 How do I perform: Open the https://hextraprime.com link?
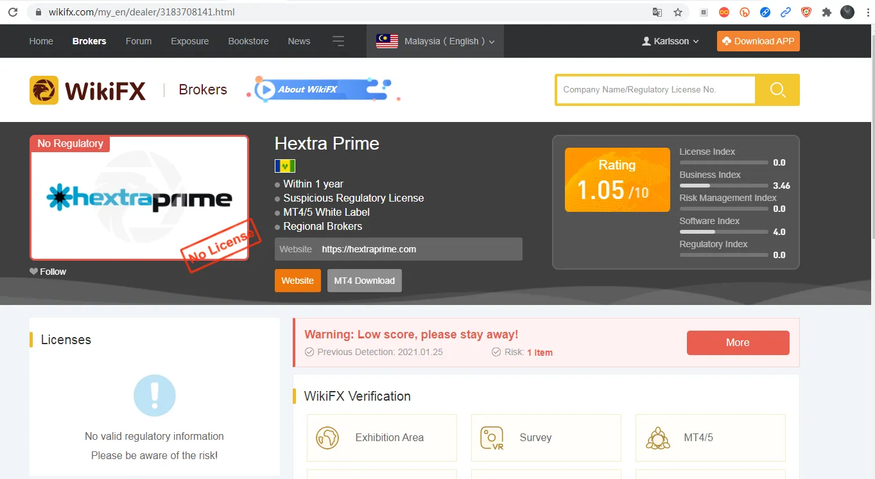369,249
